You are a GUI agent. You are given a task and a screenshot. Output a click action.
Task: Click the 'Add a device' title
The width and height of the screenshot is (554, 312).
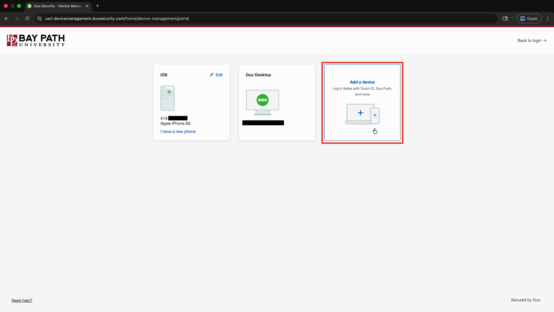(x=362, y=82)
